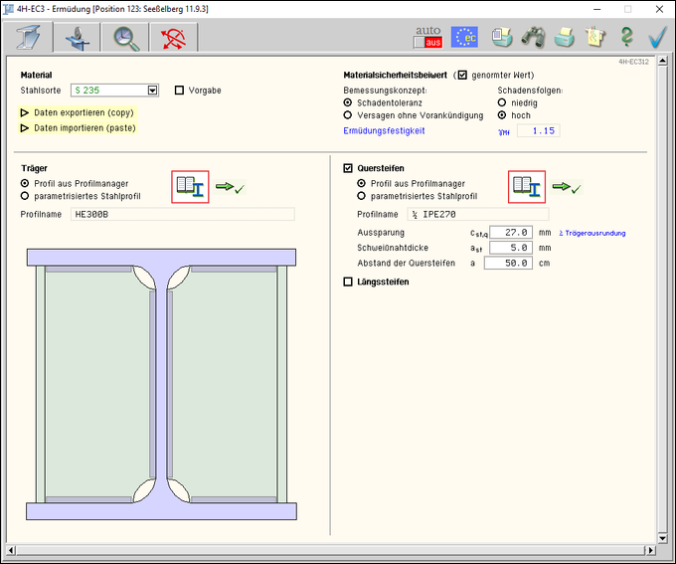The image size is (676, 564).
Task: Click the horizontal scrollbar at bottom
Action: [338, 550]
